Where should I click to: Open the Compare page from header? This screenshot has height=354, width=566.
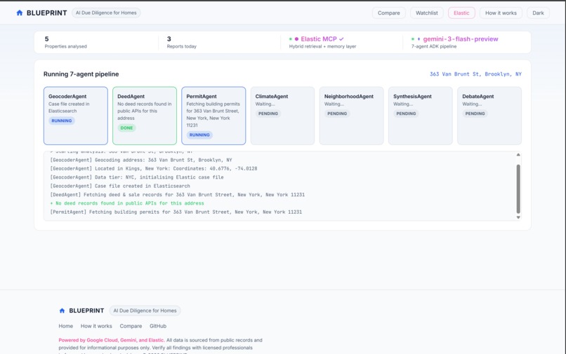click(x=389, y=13)
